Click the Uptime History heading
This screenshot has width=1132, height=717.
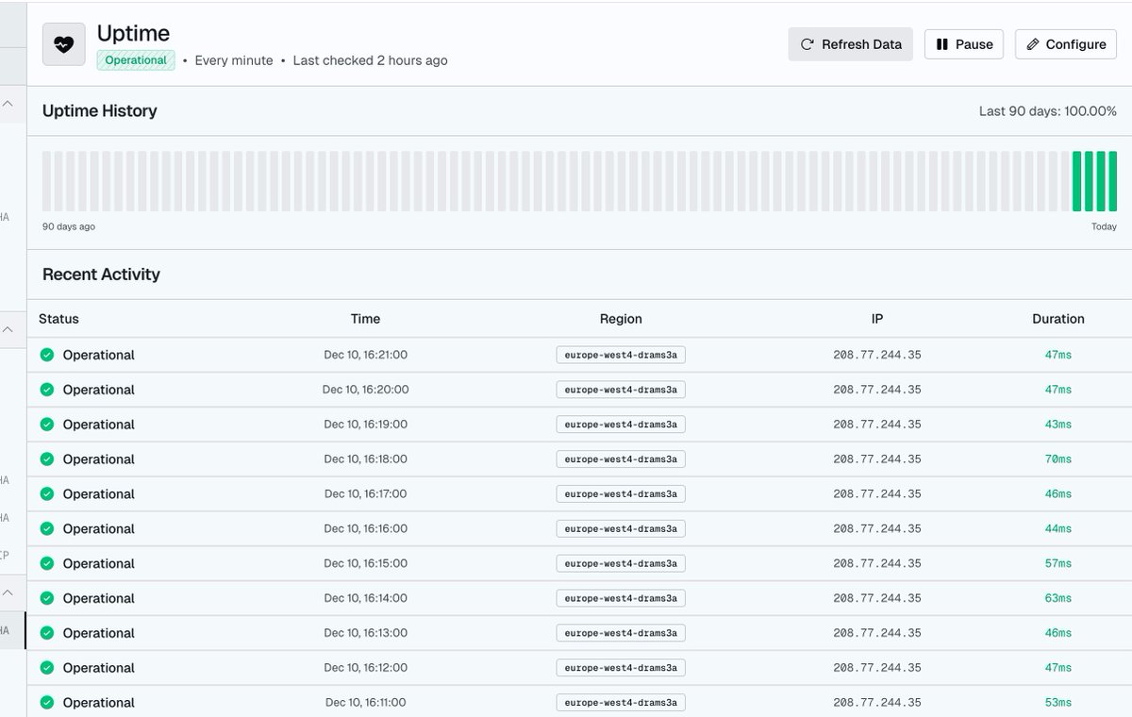tap(100, 111)
